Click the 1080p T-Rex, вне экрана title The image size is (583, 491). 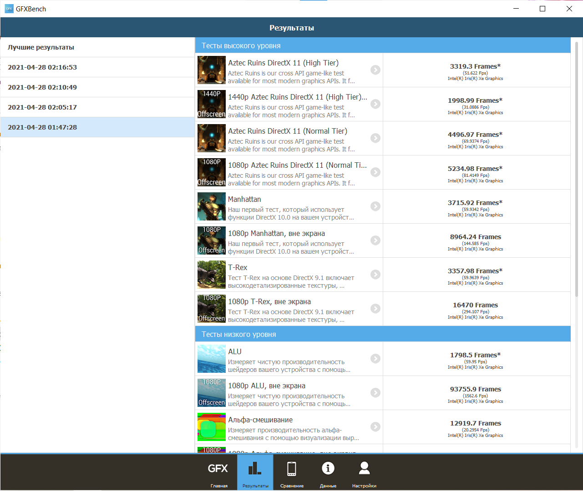pyautogui.click(x=269, y=302)
